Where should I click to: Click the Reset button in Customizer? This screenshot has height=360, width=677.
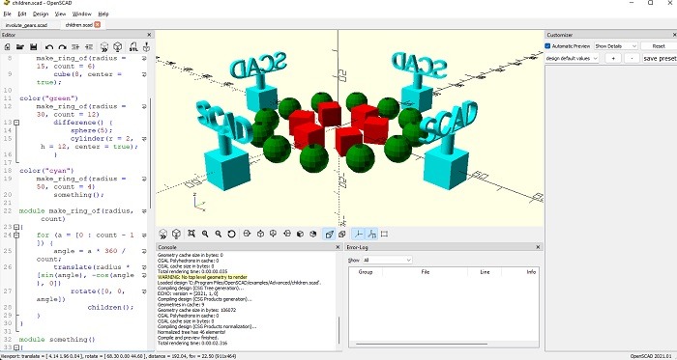point(659,46)
